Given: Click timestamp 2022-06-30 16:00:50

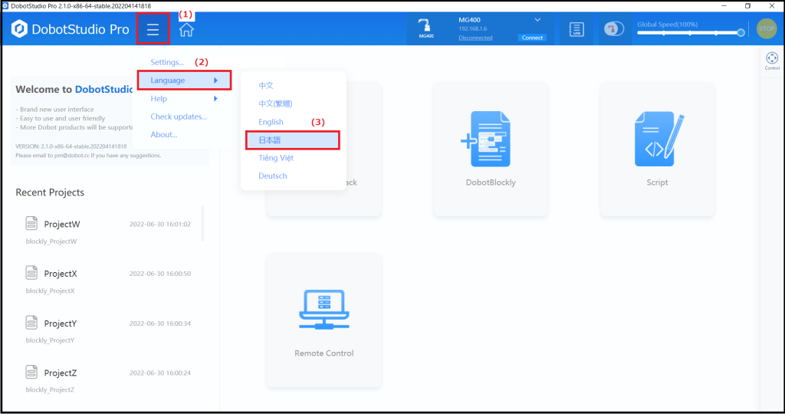Looking at the screenshot, I should pyautogui.click(x=160, y=274).
